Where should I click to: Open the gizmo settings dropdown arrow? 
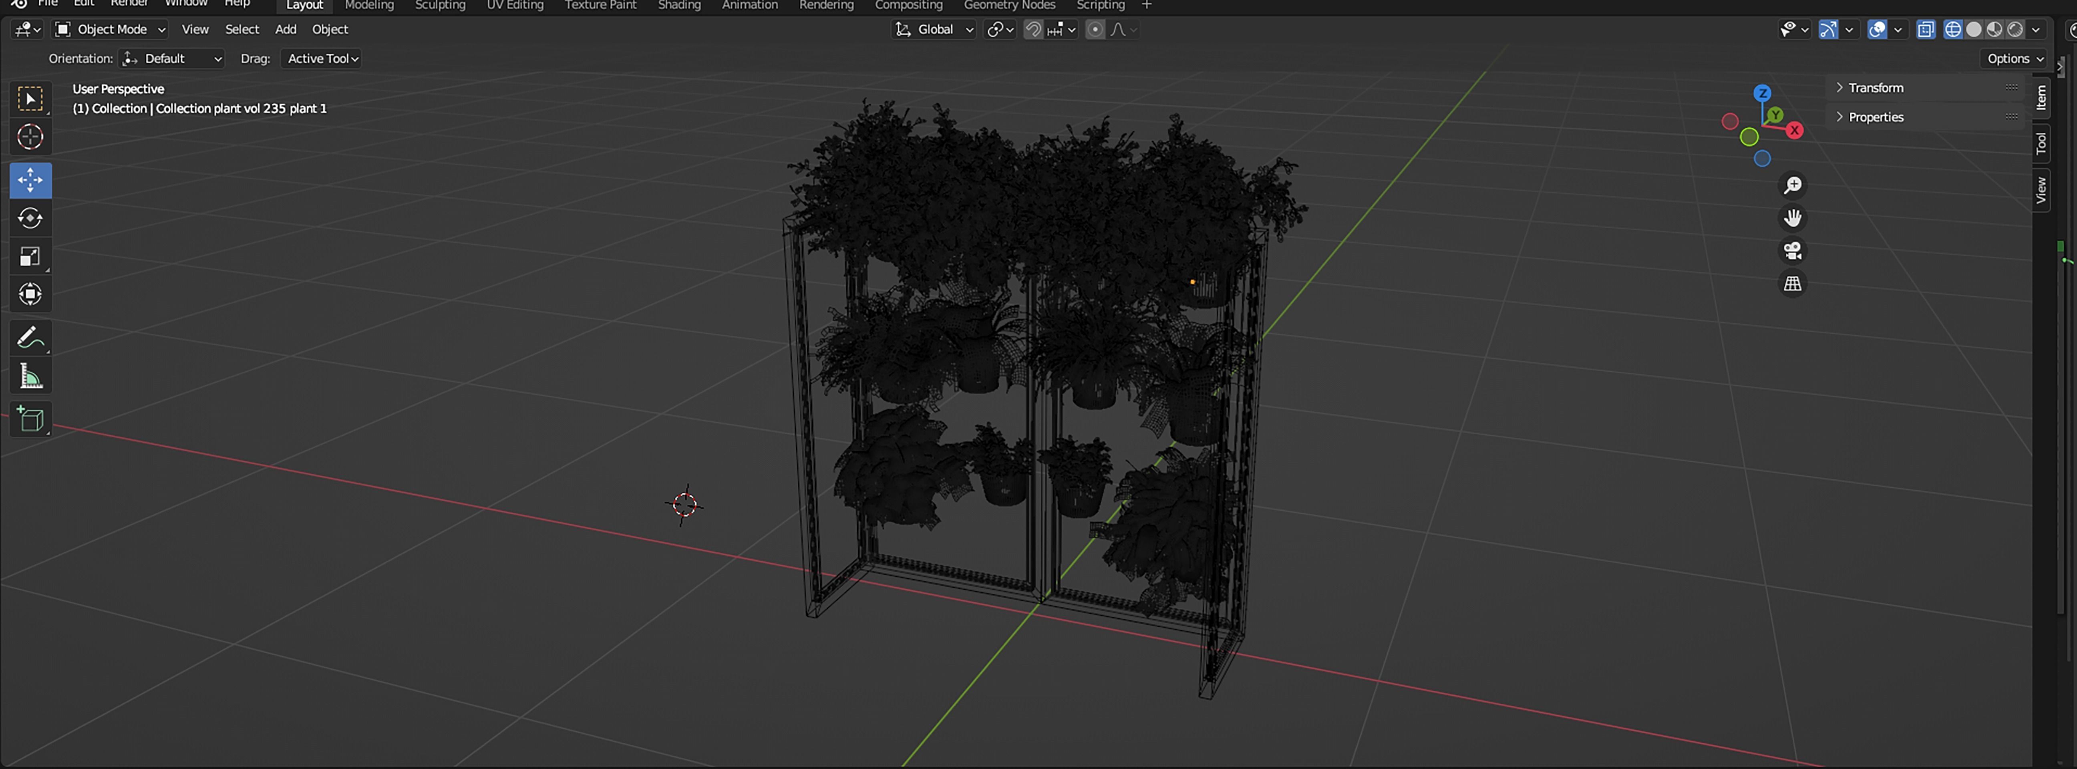click(x=1849, y=30)
